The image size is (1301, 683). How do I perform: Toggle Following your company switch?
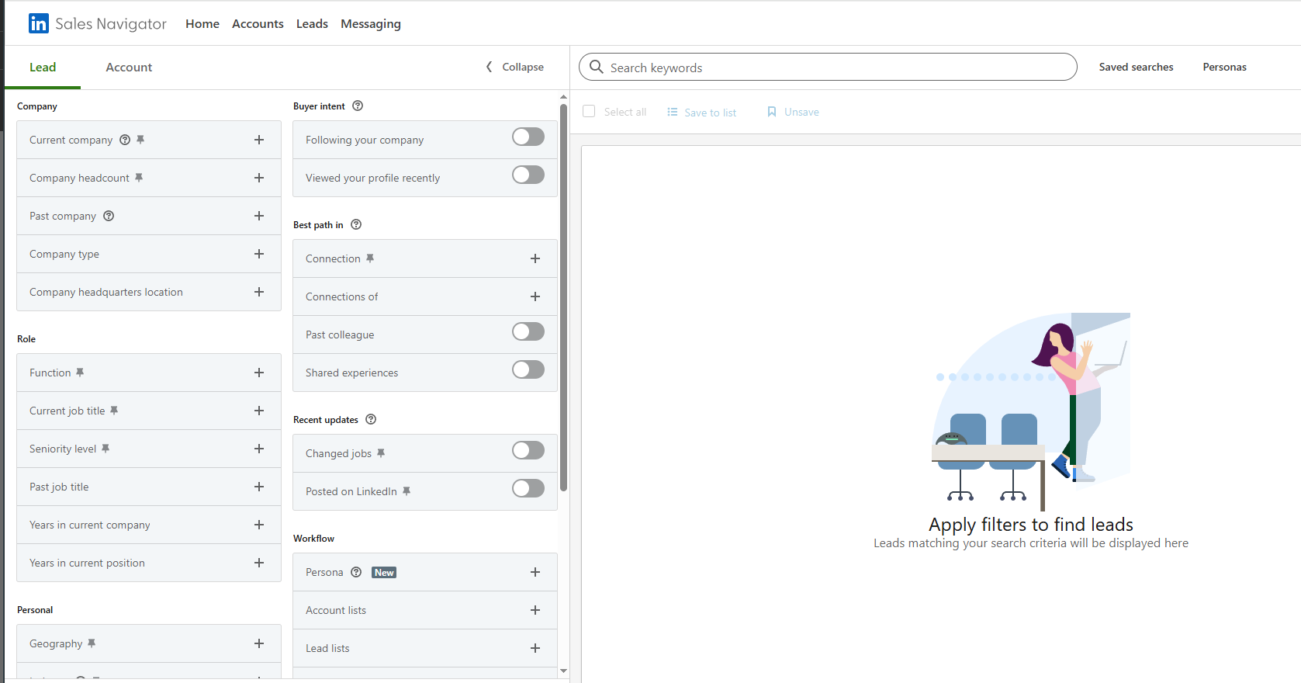528,137
